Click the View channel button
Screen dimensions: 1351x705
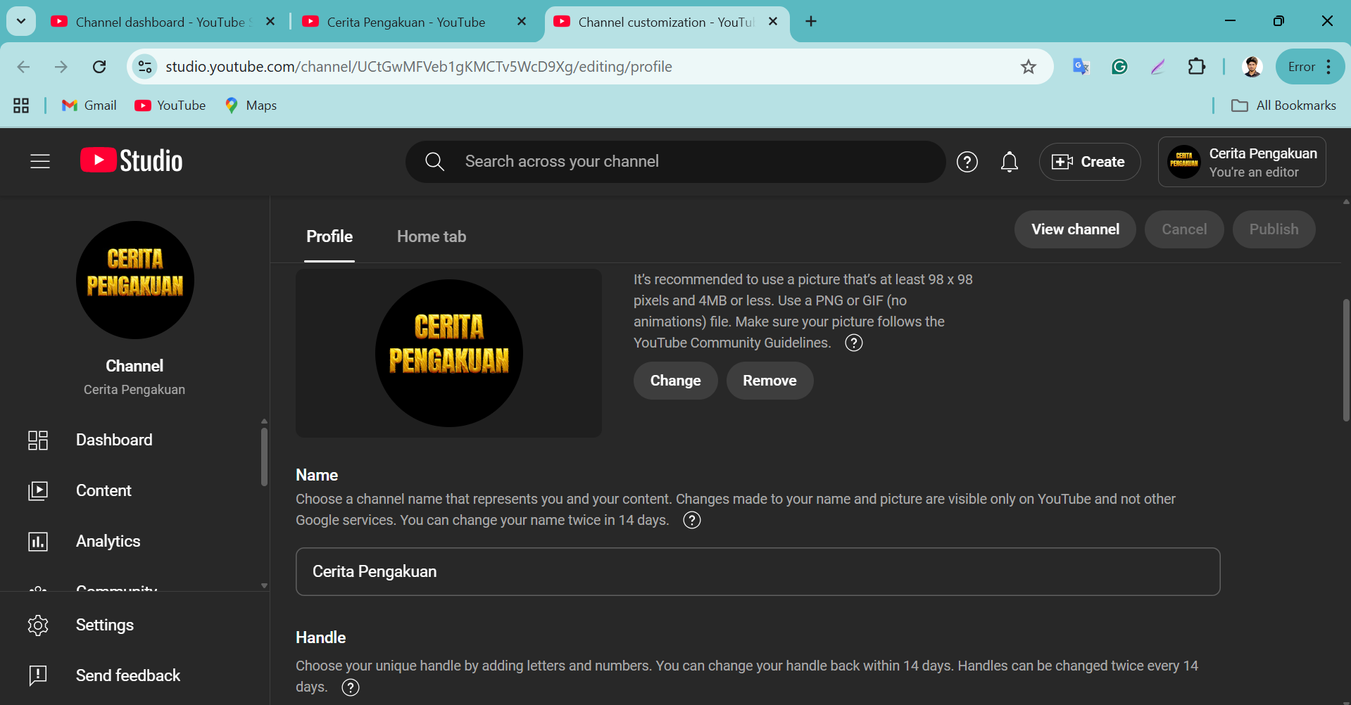(1075, 229)
